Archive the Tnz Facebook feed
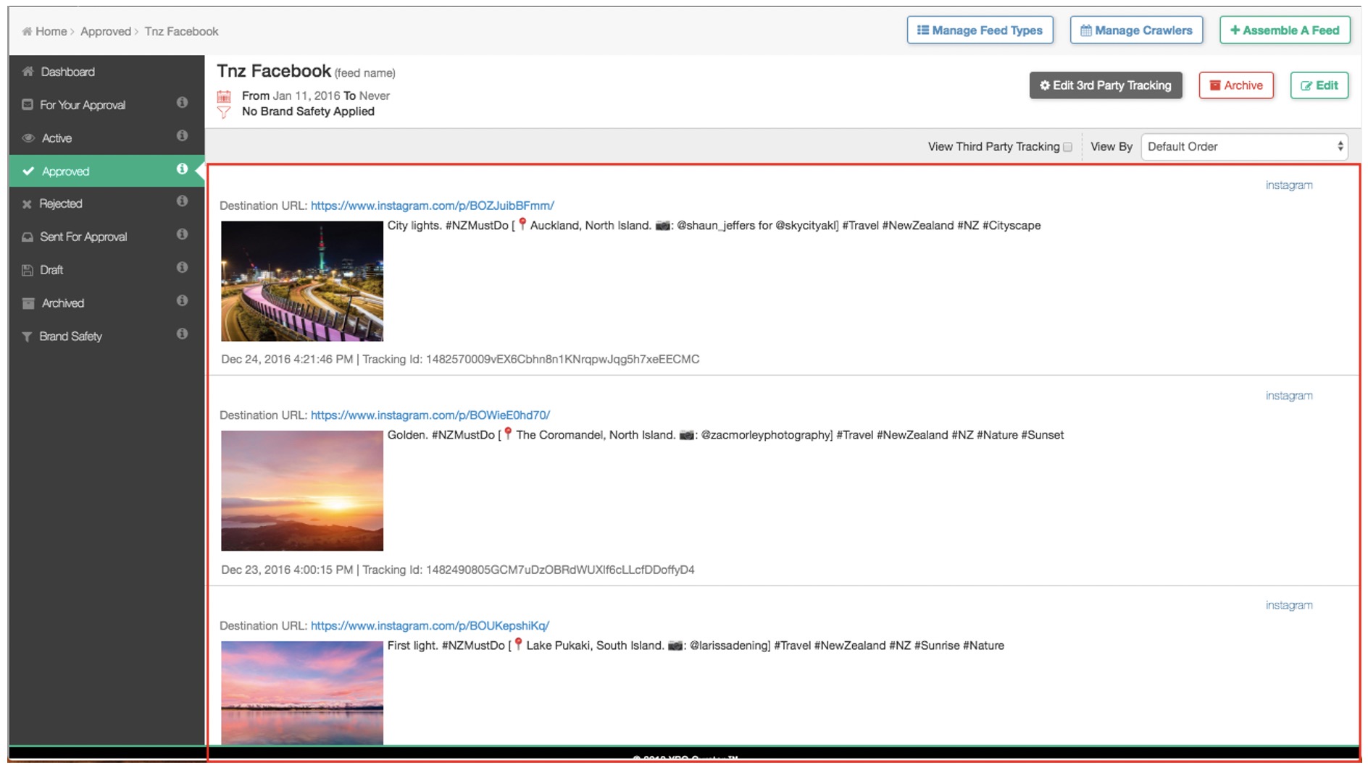1368x770 pixels. (x=1235, y=85)
